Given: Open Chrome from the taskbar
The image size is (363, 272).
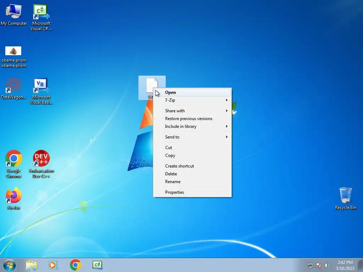Looking at the screenshot, I should 75,265.
